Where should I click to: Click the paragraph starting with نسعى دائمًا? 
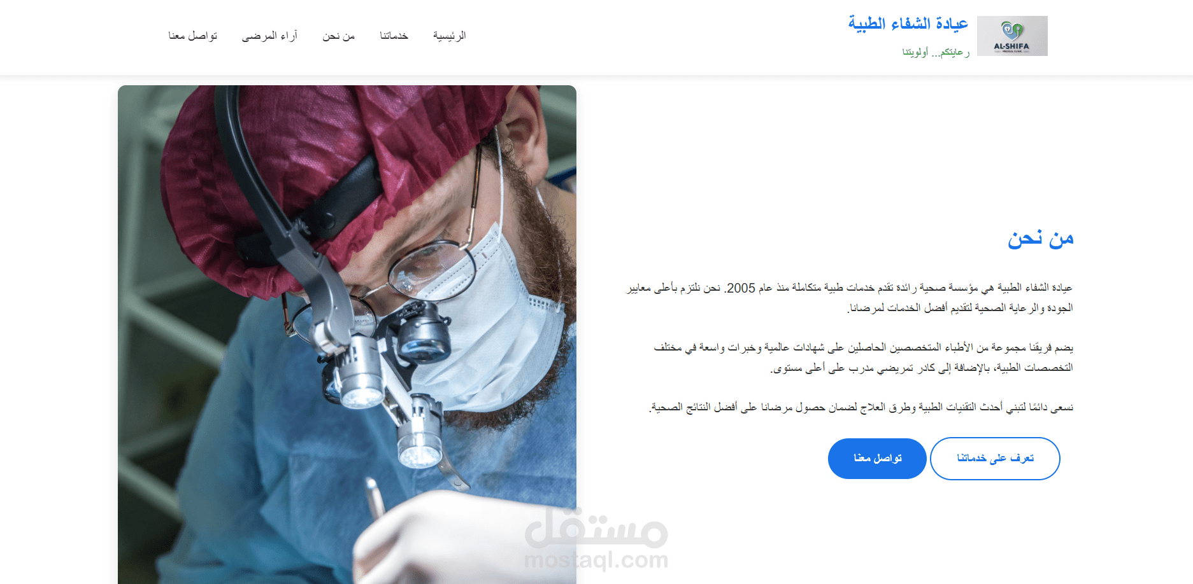(x=861, y=407)
